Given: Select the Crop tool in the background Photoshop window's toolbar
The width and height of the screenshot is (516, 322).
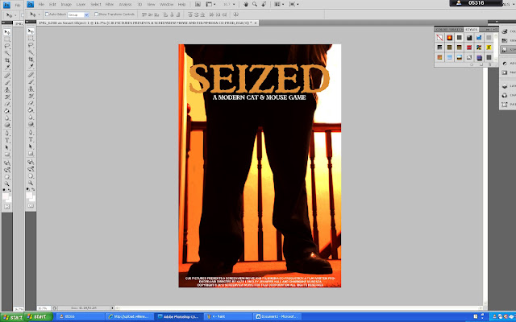Looking at the screenshot, I should tap(7, 60).
